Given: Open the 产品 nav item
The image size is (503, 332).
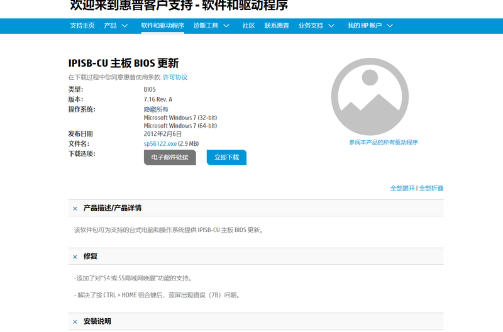Looking at the screenshot, I should 111,26.
